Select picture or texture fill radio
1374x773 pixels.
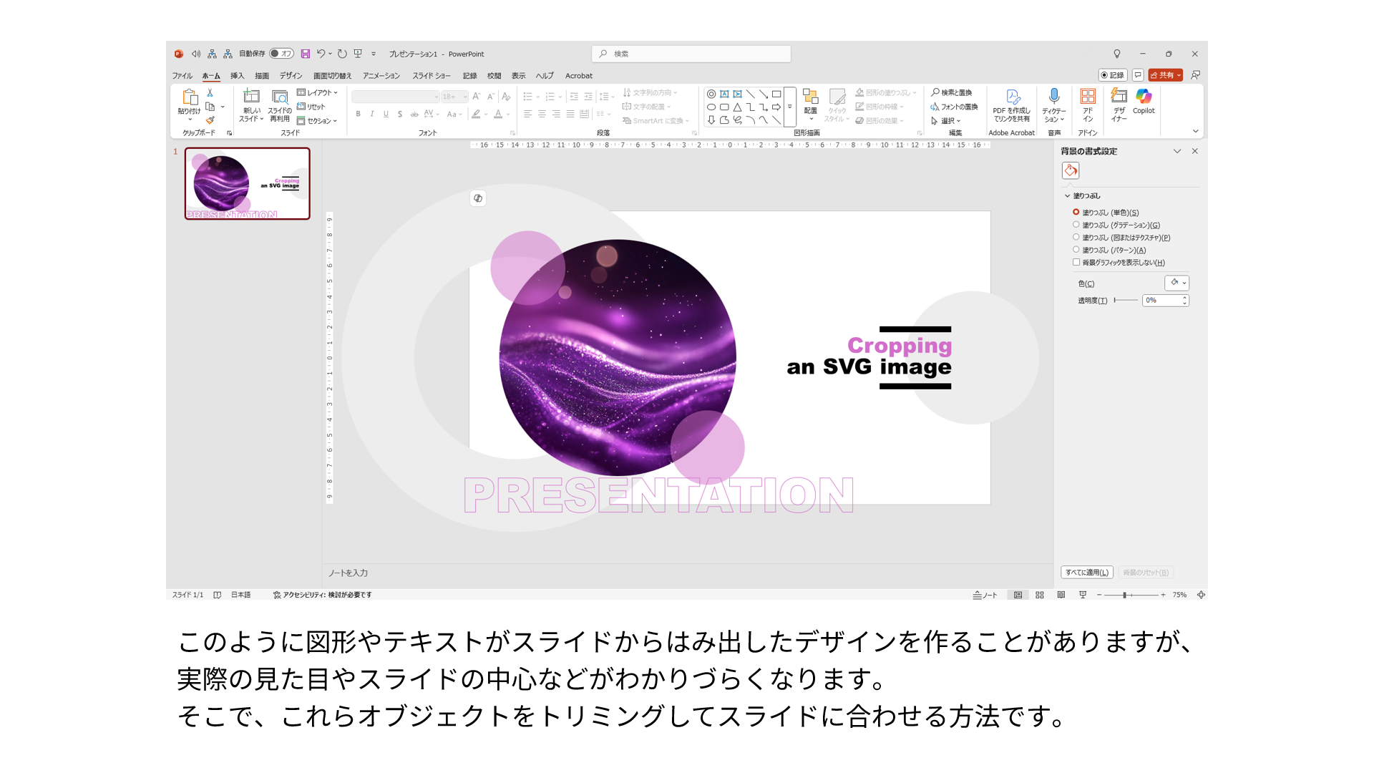(x=1076, y=237)
